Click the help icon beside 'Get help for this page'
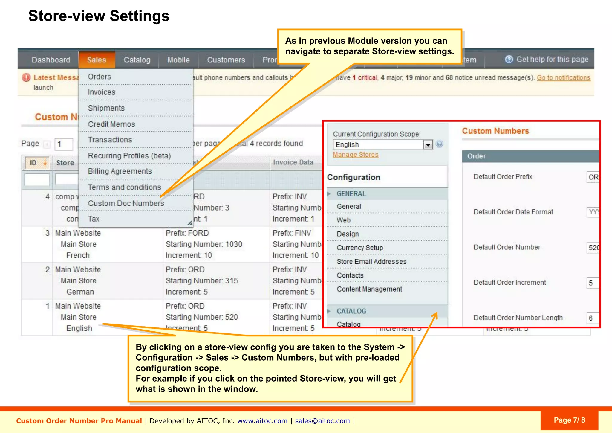The width and height of the screenshot is (612, 433). tap(509, 60)
